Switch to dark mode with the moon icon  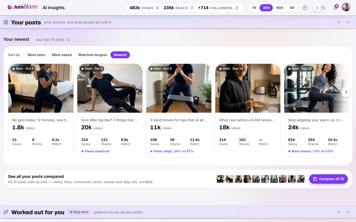coord(323,8)
